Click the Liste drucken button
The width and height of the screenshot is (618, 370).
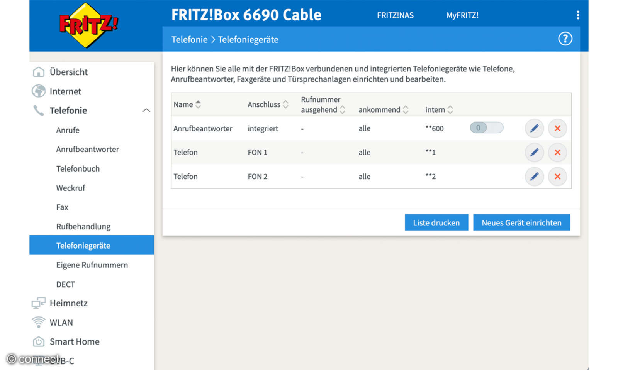[436, 222]
